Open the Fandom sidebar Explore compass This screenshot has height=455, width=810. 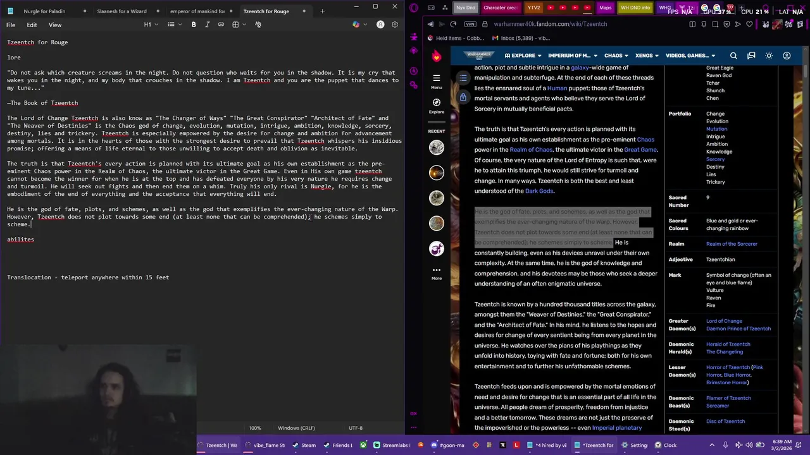tap(436, 106)
